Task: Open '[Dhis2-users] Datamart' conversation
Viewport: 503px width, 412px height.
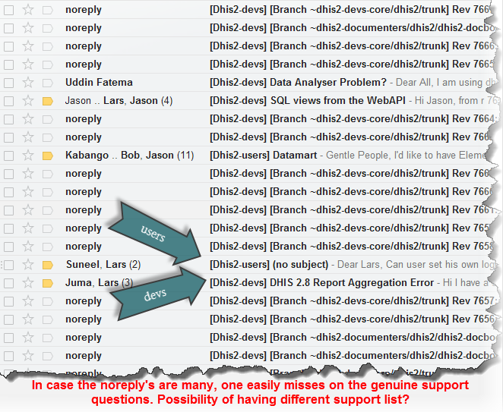Action: click(x=263, y=156)
